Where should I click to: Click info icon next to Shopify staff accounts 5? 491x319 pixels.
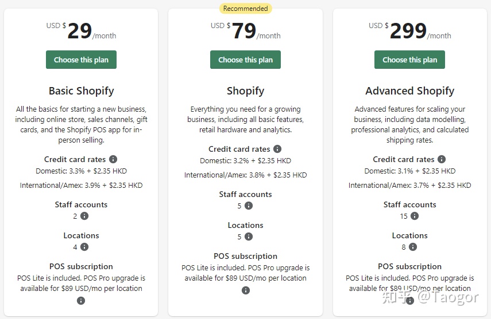(x=249, y=206)
